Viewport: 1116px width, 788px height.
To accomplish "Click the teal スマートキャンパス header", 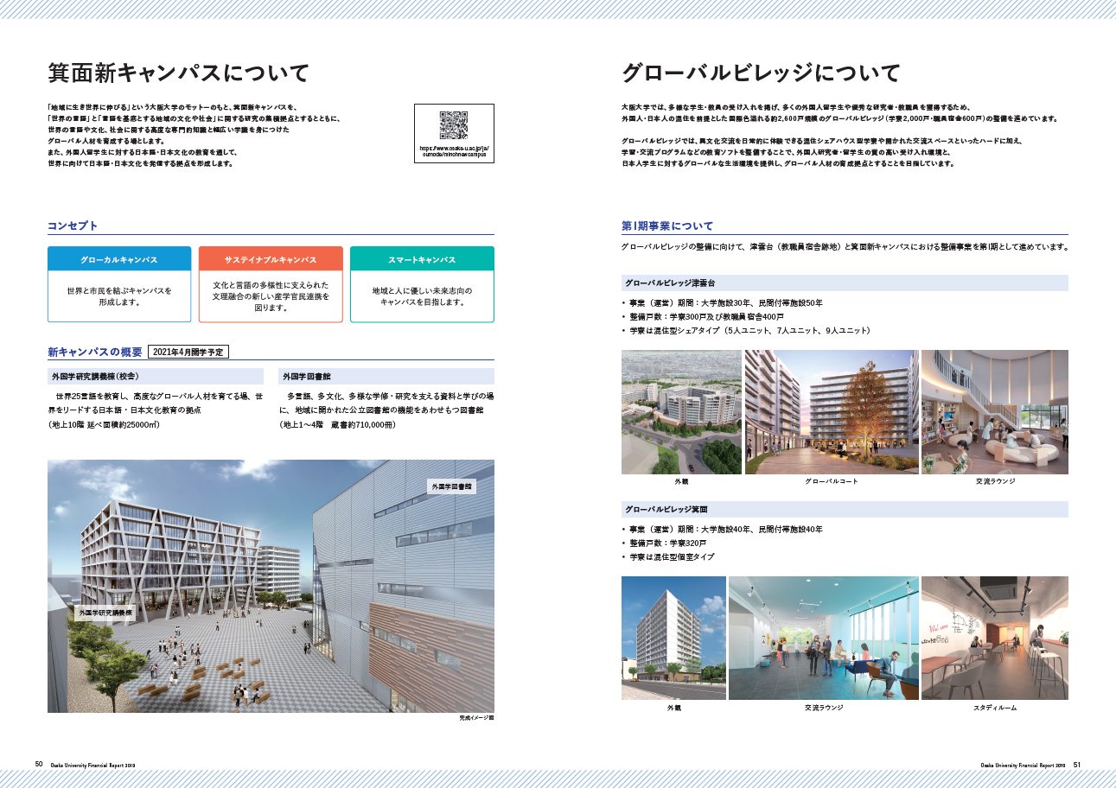I will coord(422,259).
